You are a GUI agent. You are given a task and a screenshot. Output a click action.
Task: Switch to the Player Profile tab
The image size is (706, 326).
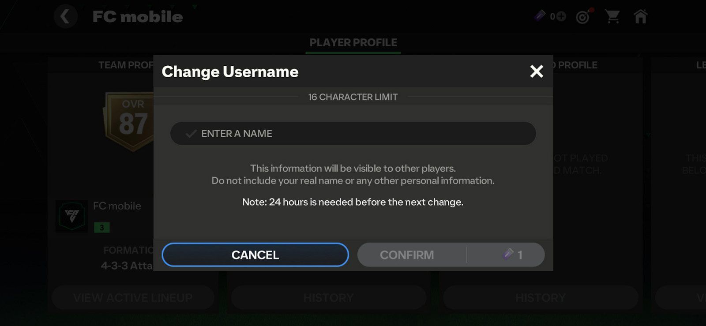(x=353, y=43)
